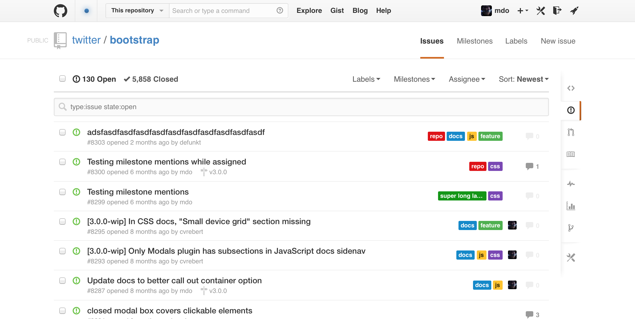Image resolution: width=635 pixels, height=319 pixels.
Task: Open Pull Requests sidebar icon
Action: click(571, 132)
